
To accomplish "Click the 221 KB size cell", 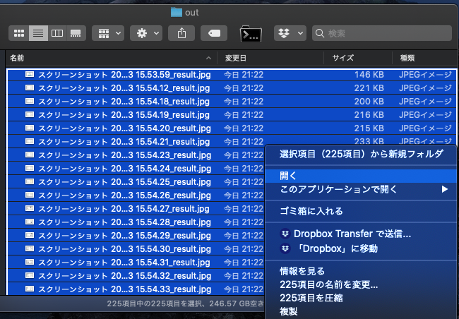I will [x=369, y=88].
